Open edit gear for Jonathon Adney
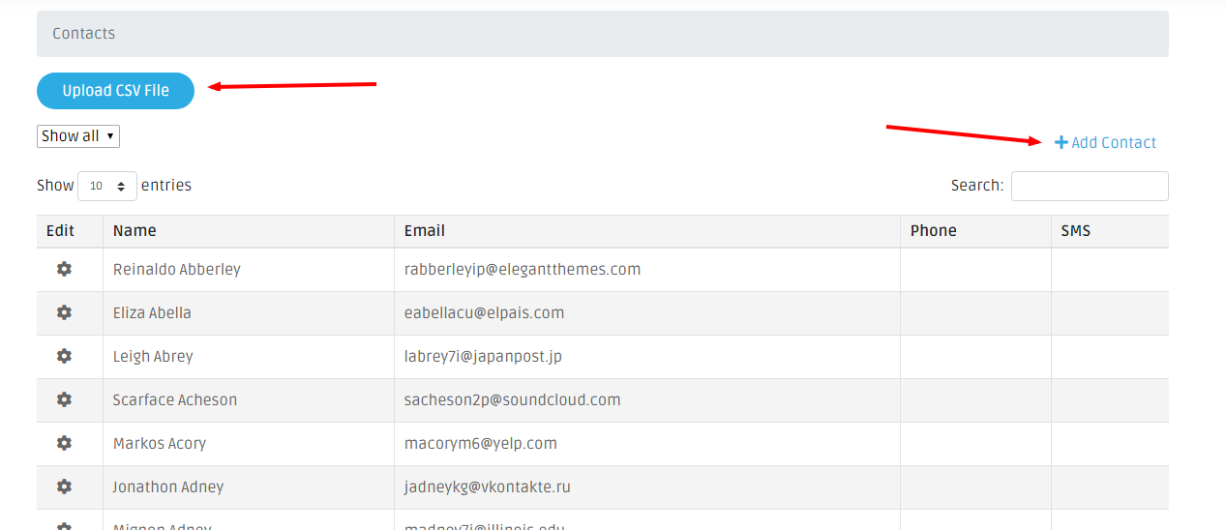Viewport: 1226px width, 530px height. [x=64, y=486]
